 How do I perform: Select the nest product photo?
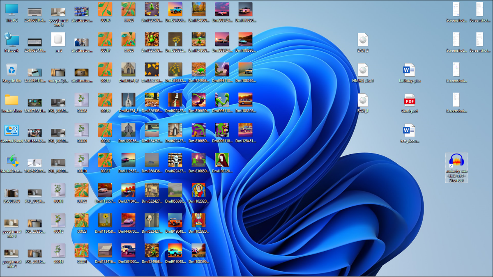(x=58, y=40)
